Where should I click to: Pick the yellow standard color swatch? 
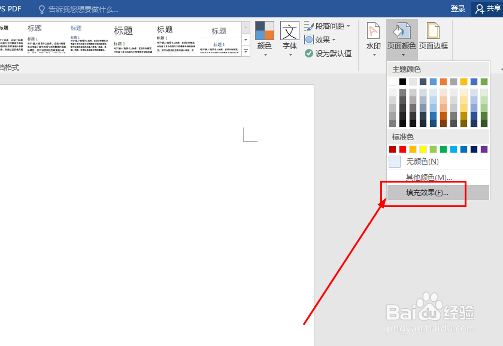423,149
